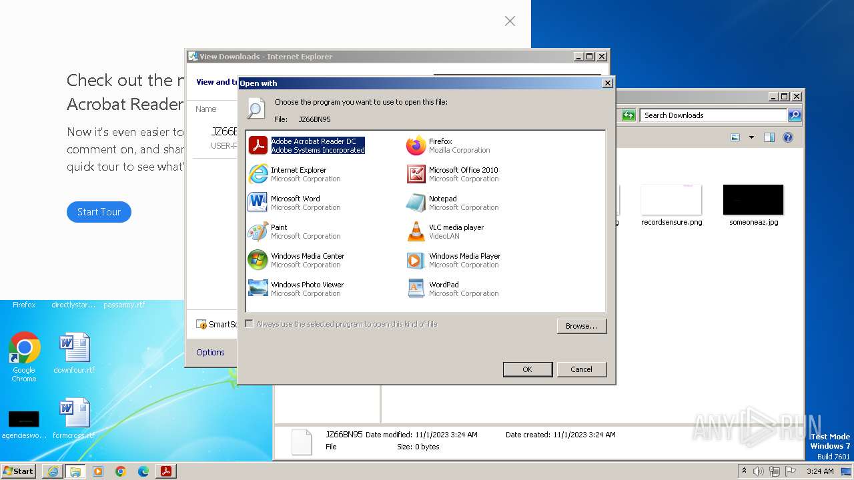Viewport: 854px width, 480px height.
Task: Pick Windows Media Player from list
Action: point(454,260)
